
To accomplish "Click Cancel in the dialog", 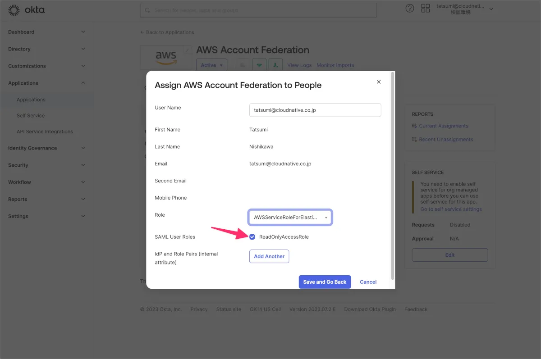I will coord(368,282).
